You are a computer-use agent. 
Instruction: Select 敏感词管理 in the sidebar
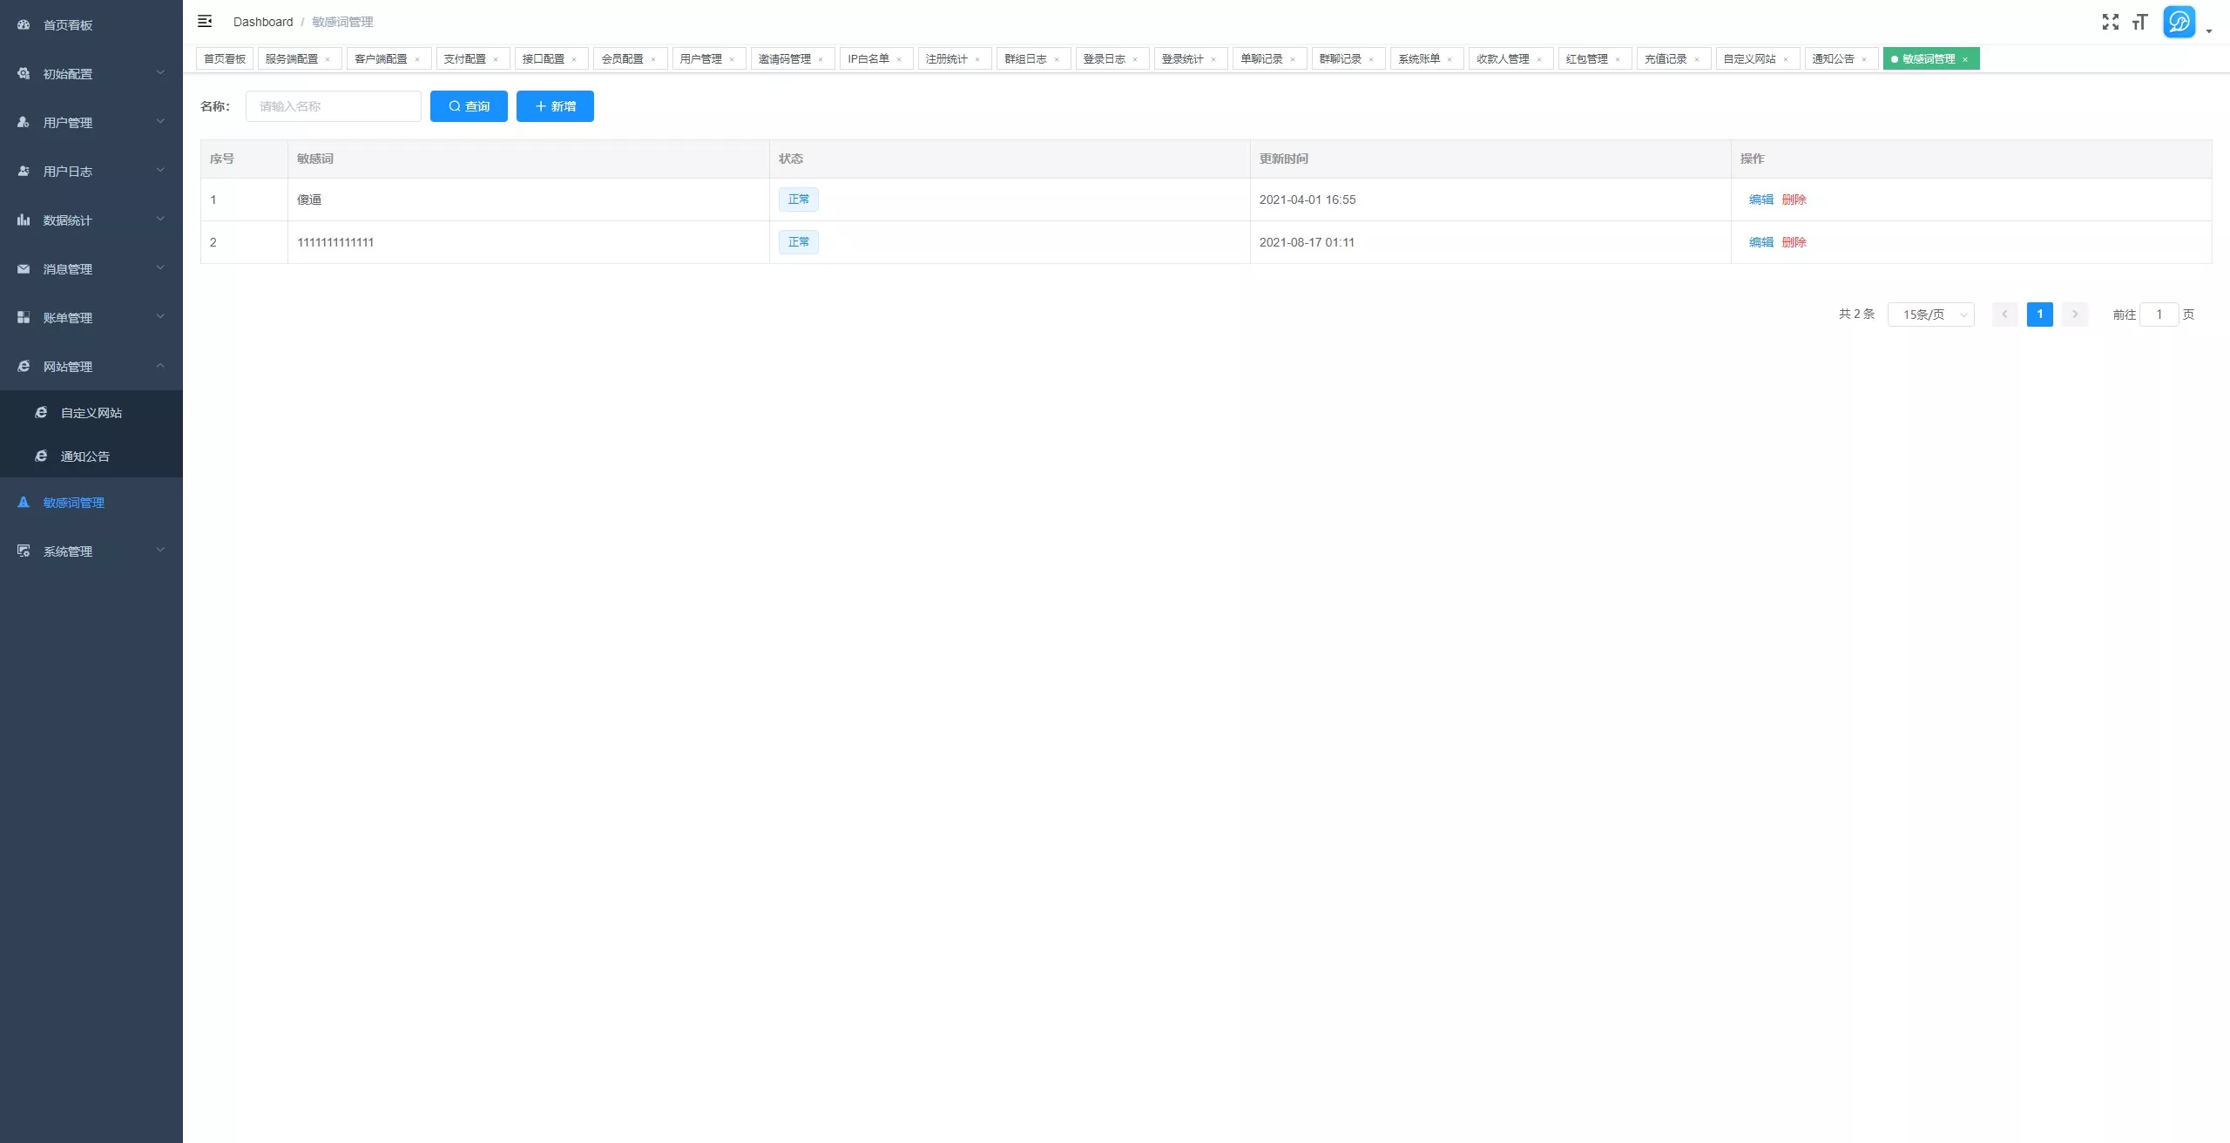click(91, 502)
